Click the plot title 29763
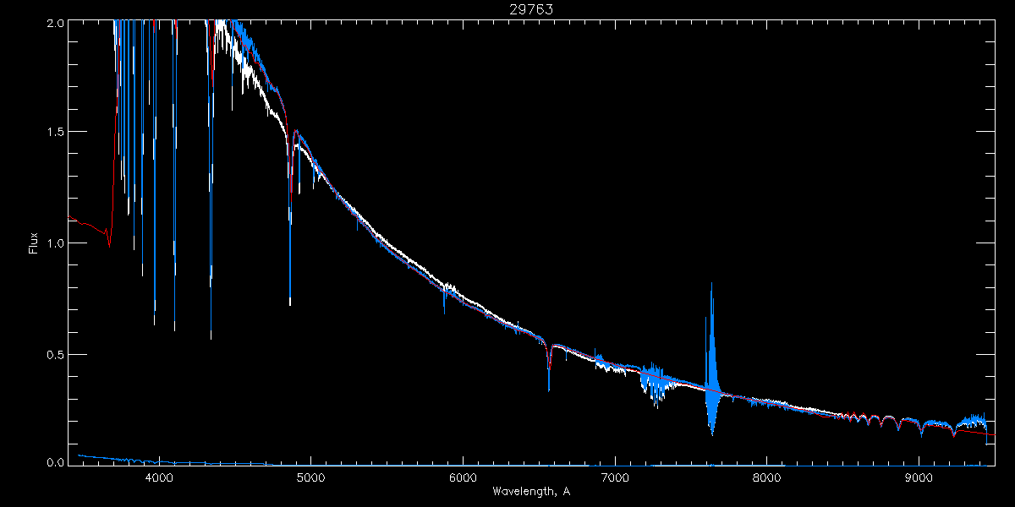Image resolution: width=1015 pixels, height=507 pixels. coord(530,10)
